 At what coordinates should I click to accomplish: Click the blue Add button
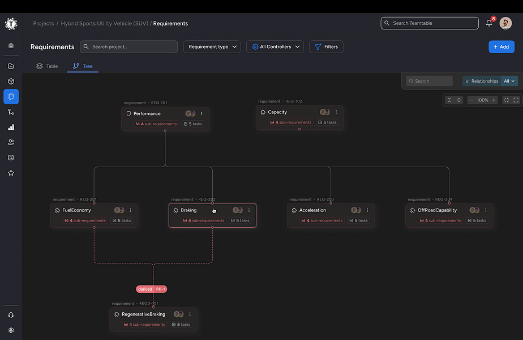(x=501, y=46)
